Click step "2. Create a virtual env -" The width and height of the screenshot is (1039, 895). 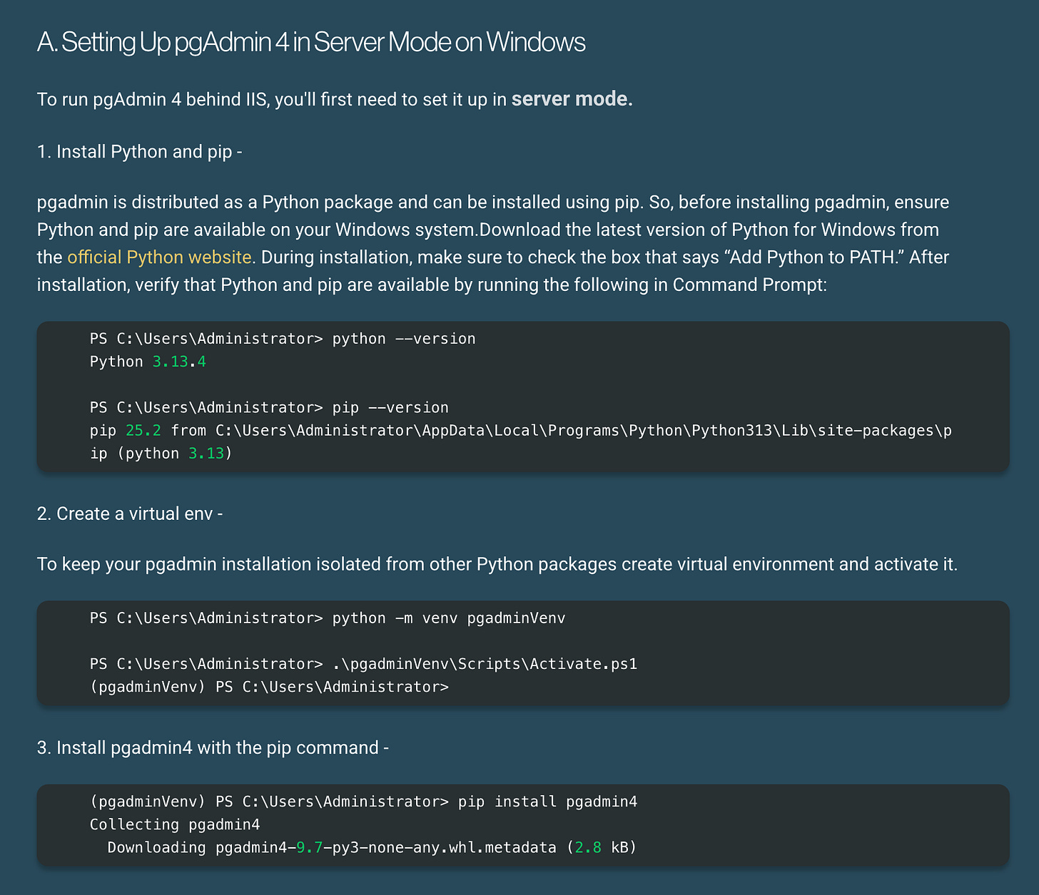pyautogui.click(x=130, y=513)
